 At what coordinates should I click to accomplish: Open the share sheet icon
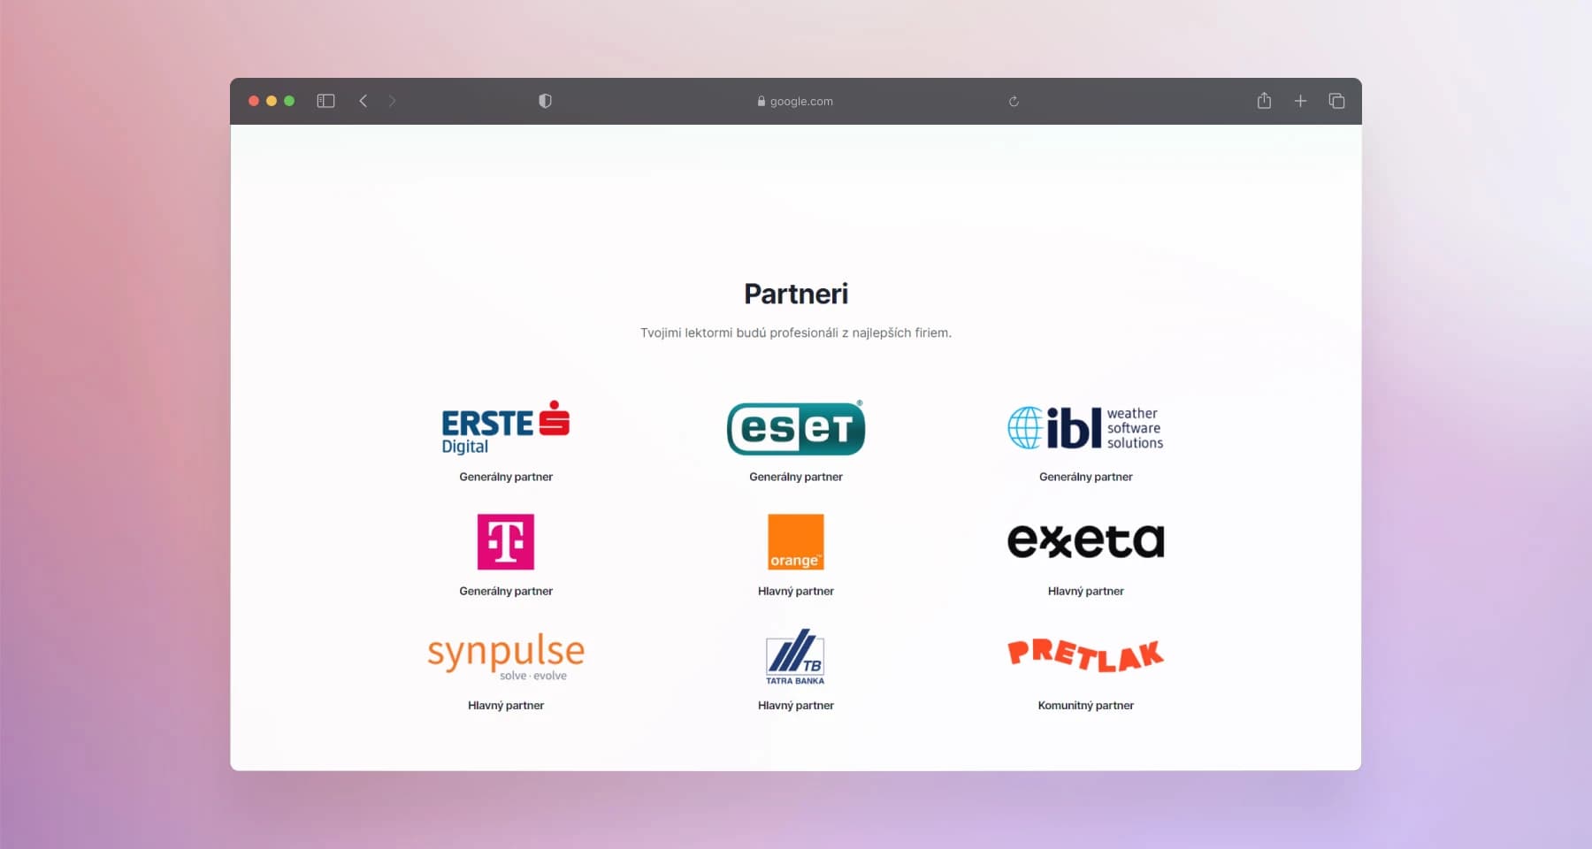tap(1264, 100)
